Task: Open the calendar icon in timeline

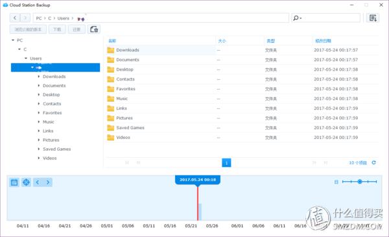Action: (x=14, y=182)
